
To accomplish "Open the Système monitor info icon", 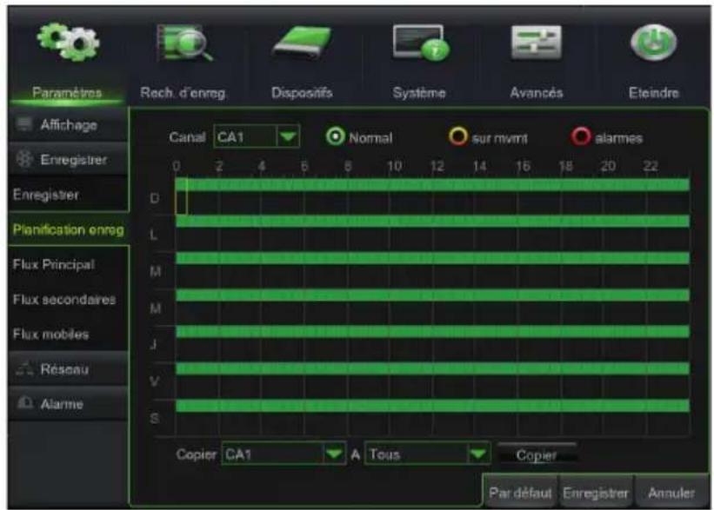I will click(x=421, y=43).
